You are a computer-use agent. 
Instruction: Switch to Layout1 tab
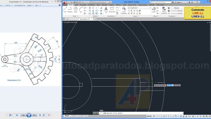click(x=74, y=116)
